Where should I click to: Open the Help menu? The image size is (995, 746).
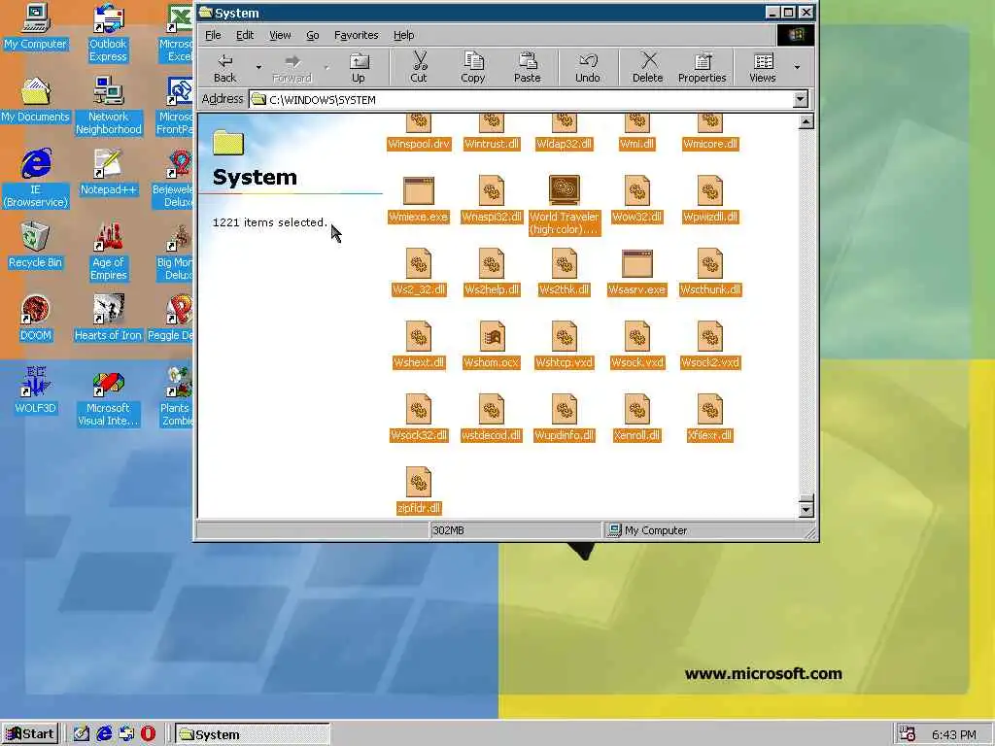[403, 35]
